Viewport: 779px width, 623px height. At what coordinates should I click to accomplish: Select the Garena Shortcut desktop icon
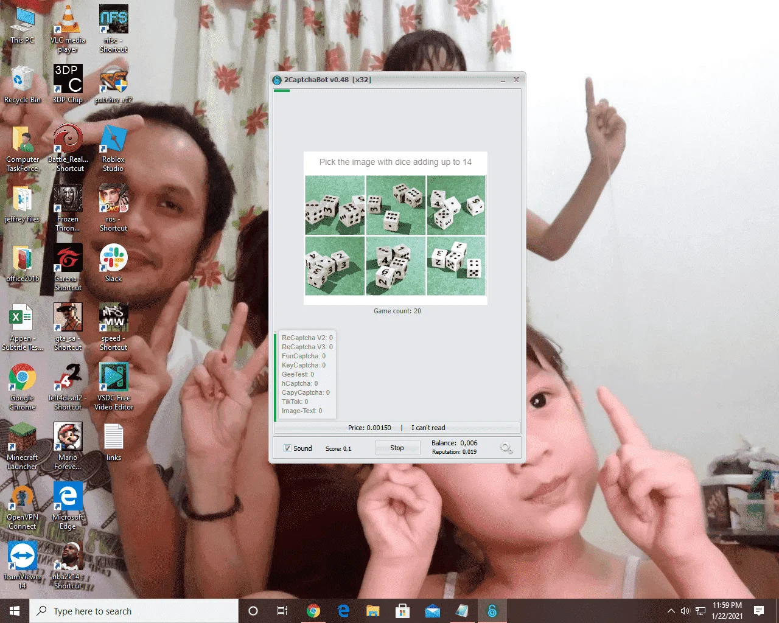68,268
